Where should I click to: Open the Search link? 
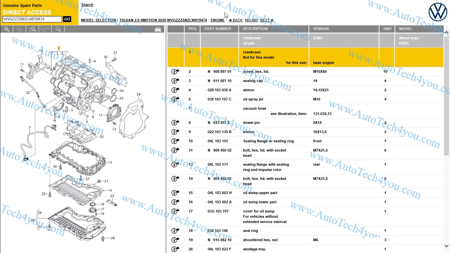[x=87, y=5]
